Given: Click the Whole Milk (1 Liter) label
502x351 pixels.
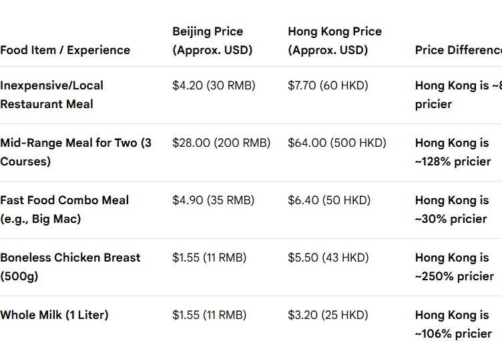Looking at the screenshot, I should (54, 315).
